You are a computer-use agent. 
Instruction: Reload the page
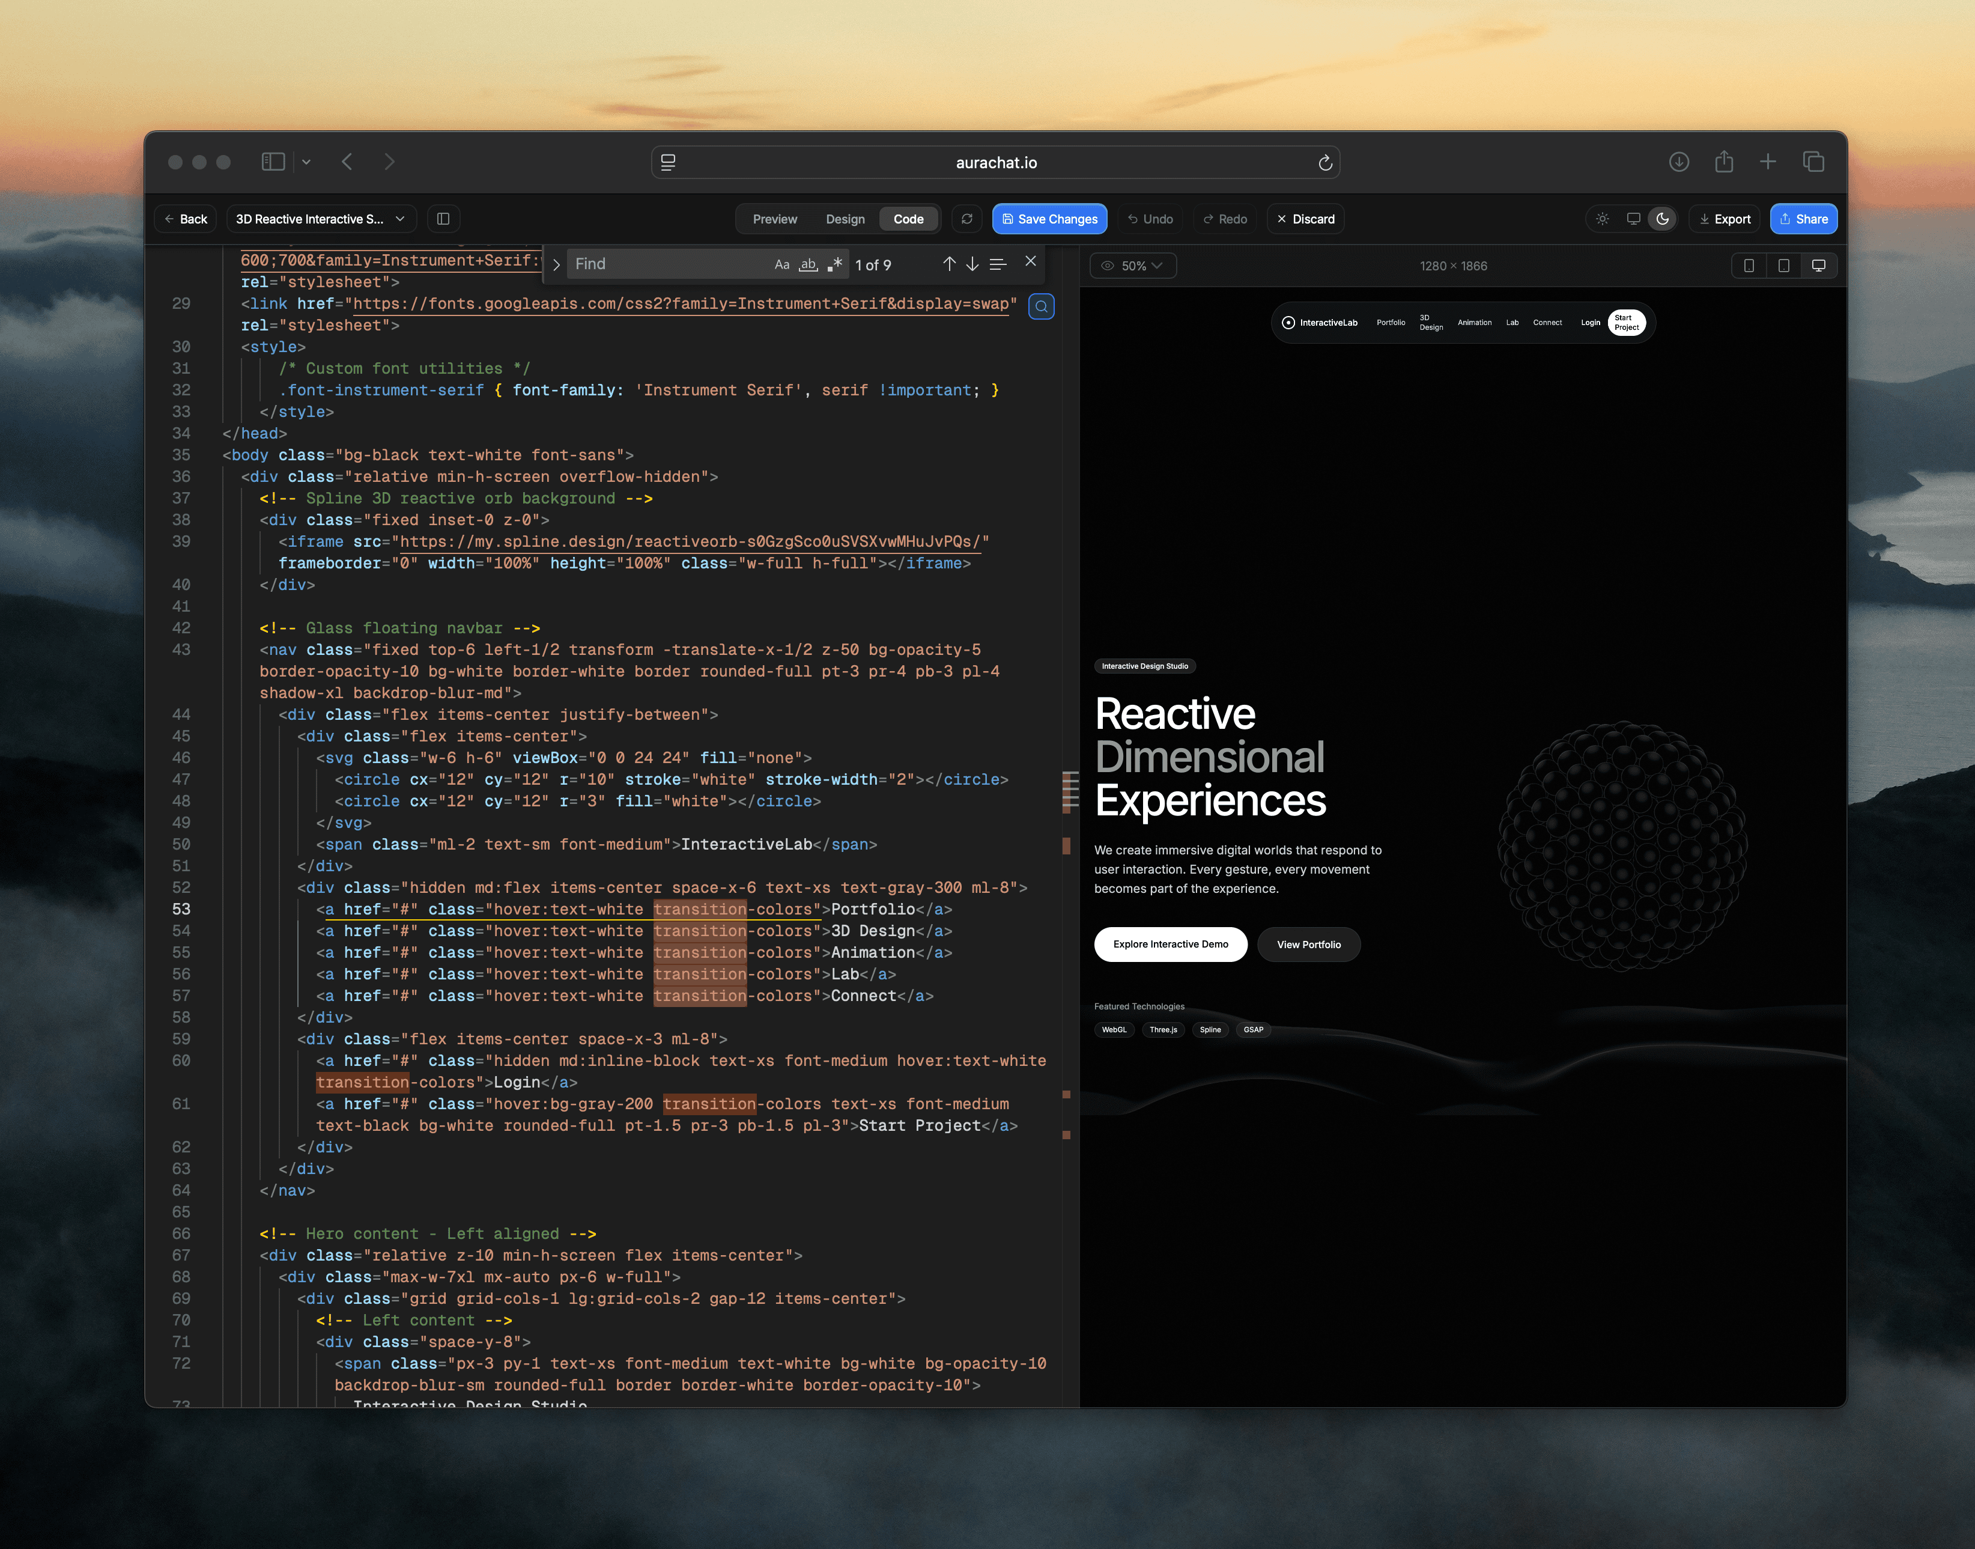[1324, 162]
